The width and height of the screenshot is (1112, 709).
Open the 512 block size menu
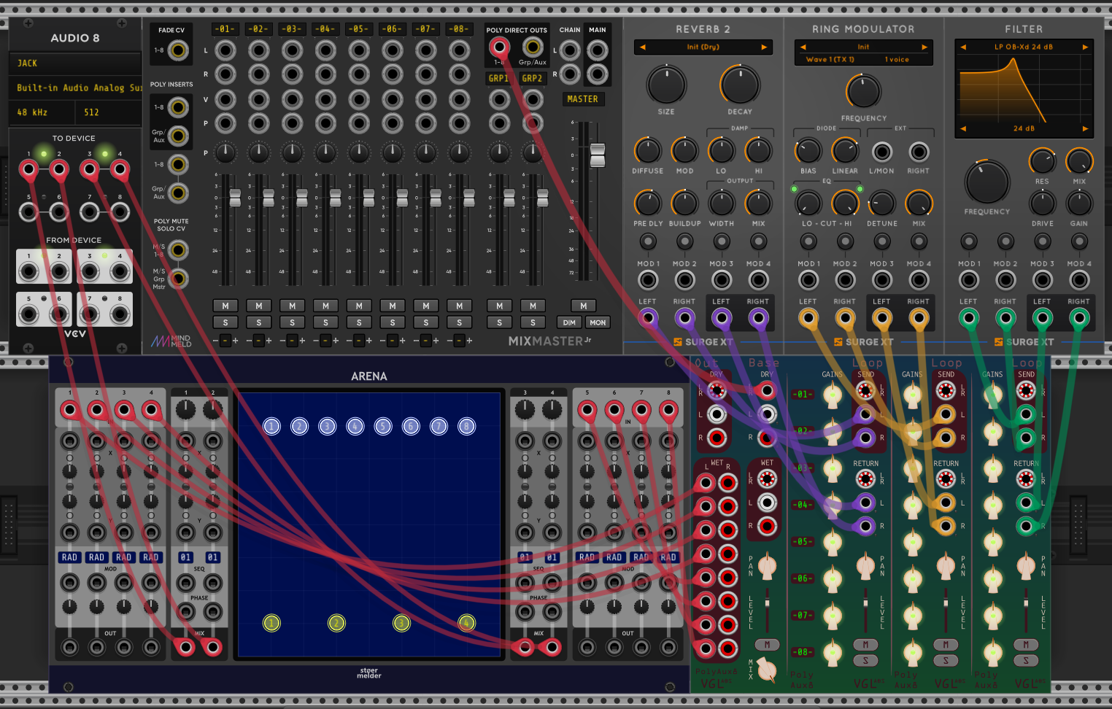[108, 112]
